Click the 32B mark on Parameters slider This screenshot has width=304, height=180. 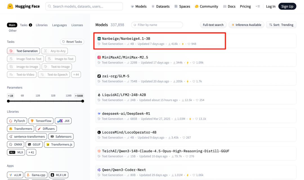point(53,96)
